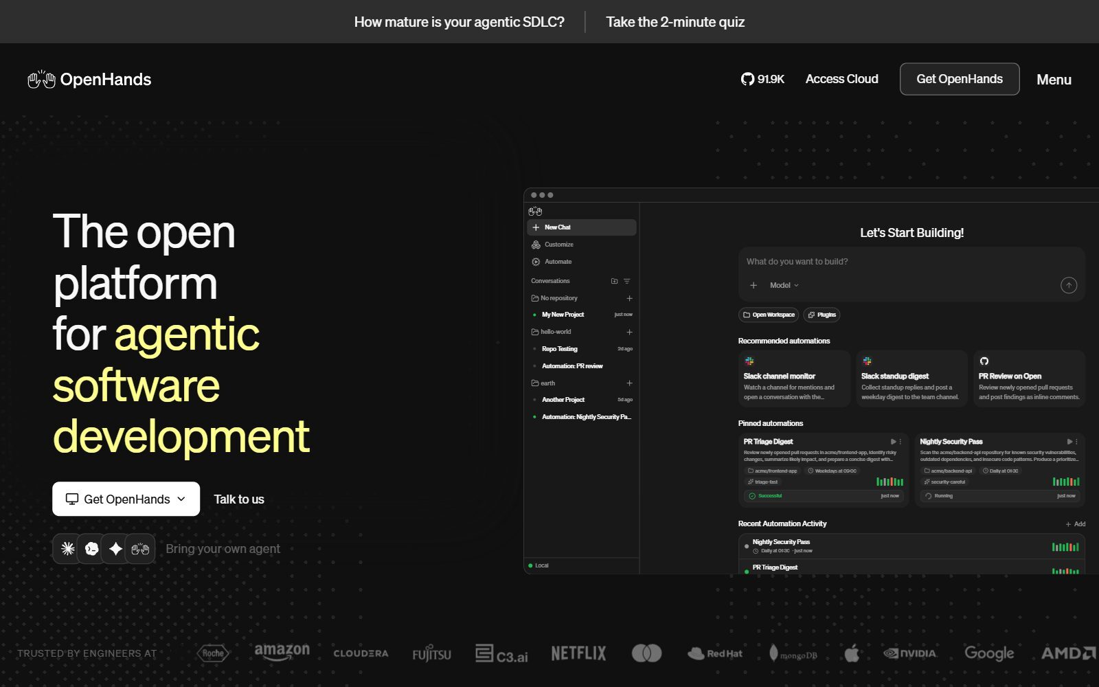Click the plus attach icon beside Model
This screenshot has height=687, width=1099.
(754, 285)
